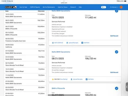The height and width of the screenshot is (96, 128).
Task: Click the Date column header in the list
Action: [7, 11]
